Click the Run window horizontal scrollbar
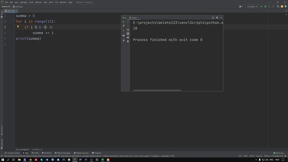The image size is (288, 162). coord(157,90)
